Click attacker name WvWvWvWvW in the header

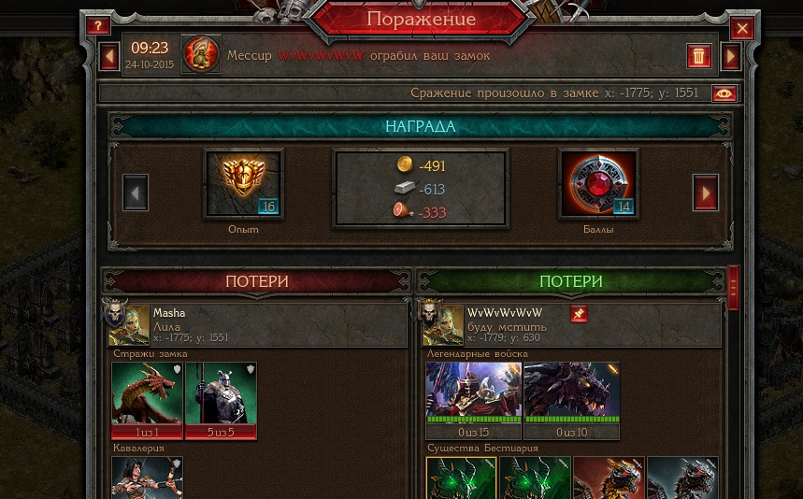pos(321,56)
